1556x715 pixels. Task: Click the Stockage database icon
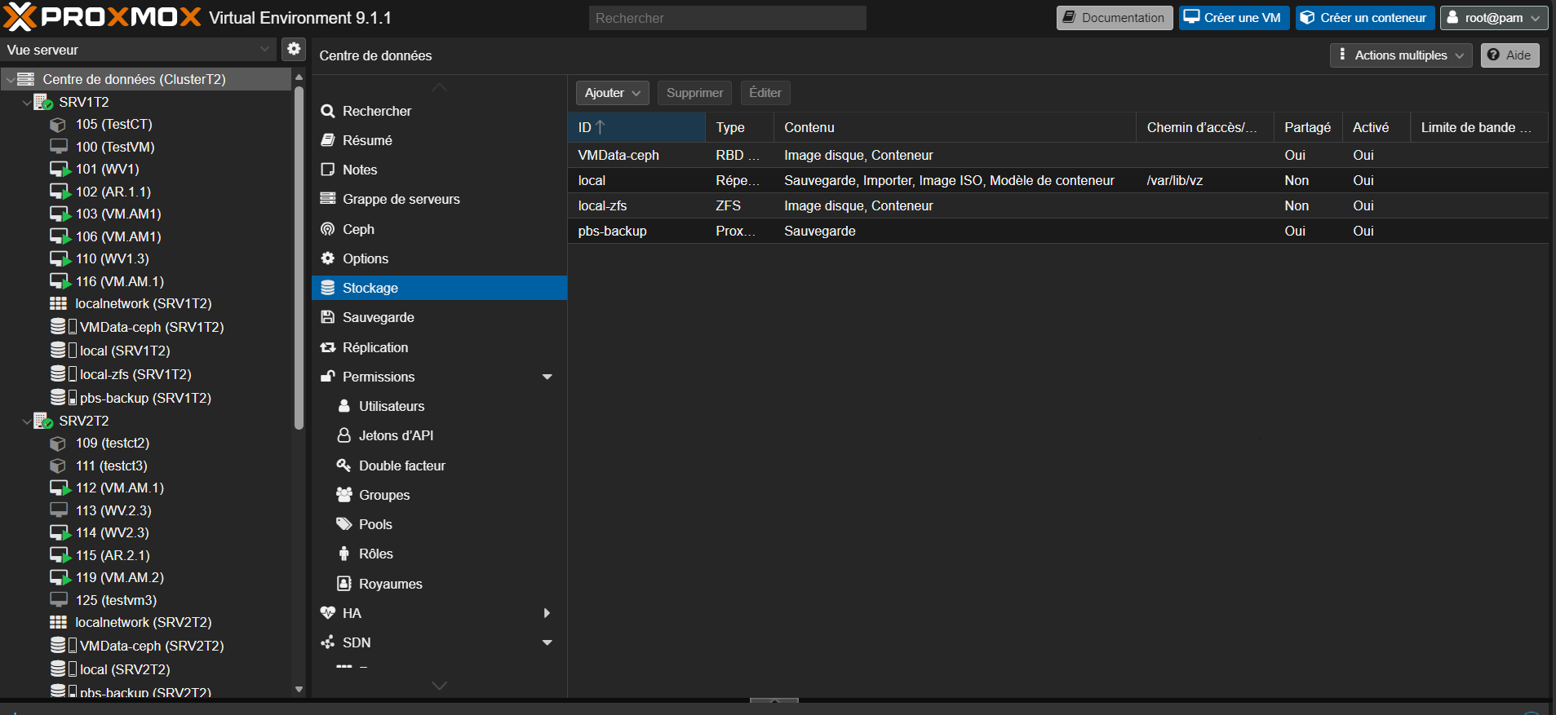pos(328,288)
